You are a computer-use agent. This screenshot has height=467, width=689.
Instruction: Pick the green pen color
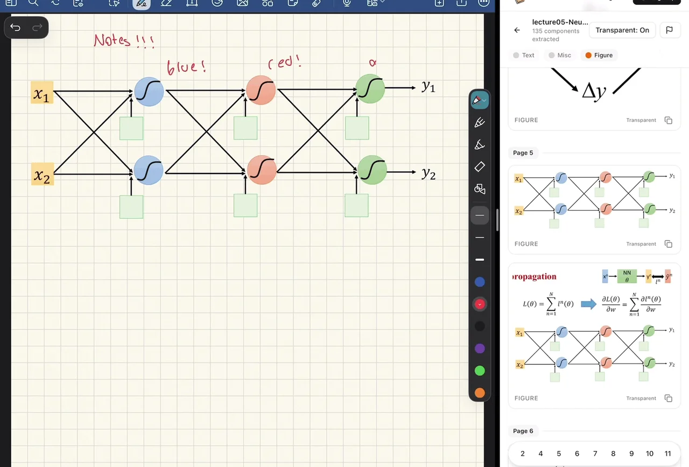pyautogui.click(x=480, y=371)
